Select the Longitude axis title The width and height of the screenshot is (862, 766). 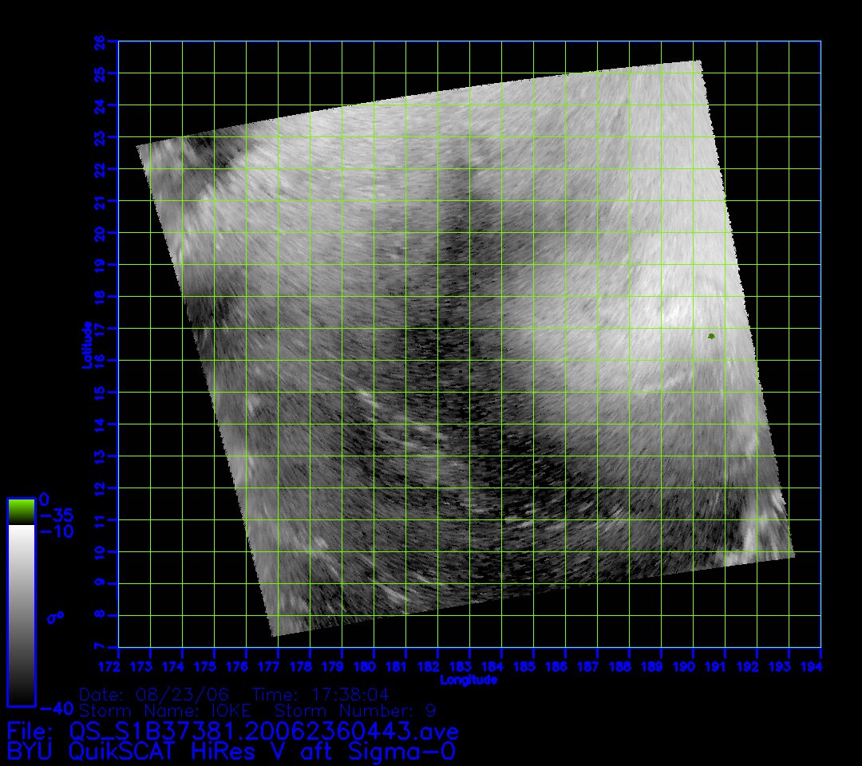point(469,681)
